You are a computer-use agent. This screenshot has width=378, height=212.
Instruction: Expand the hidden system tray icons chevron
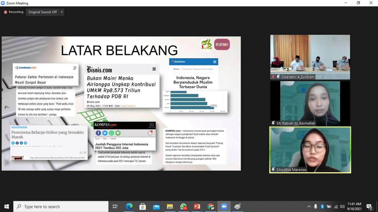point(309,207)
